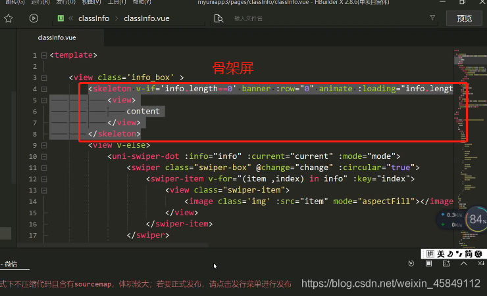
Task: Click the closing skeleton tag on line 8
Action: (x=115, y=134)
